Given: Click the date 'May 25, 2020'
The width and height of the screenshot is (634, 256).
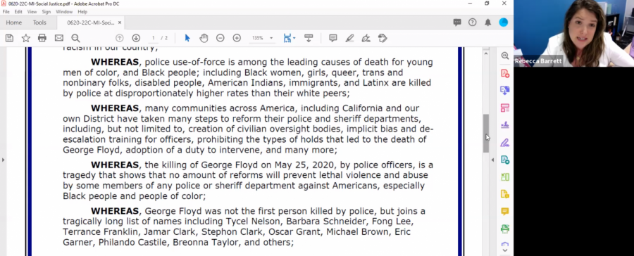Looking at the screenshot, I should [x=305, y=165].
